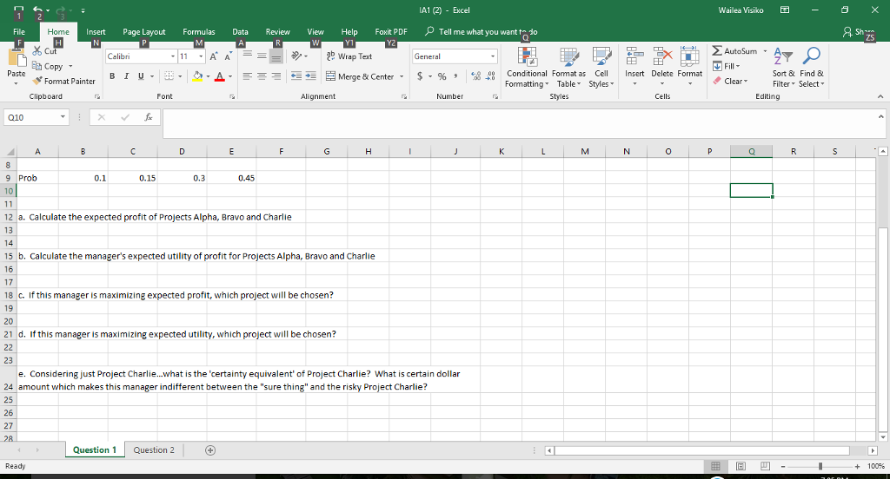Open the General number format dropdown

[x=492, y=56]
